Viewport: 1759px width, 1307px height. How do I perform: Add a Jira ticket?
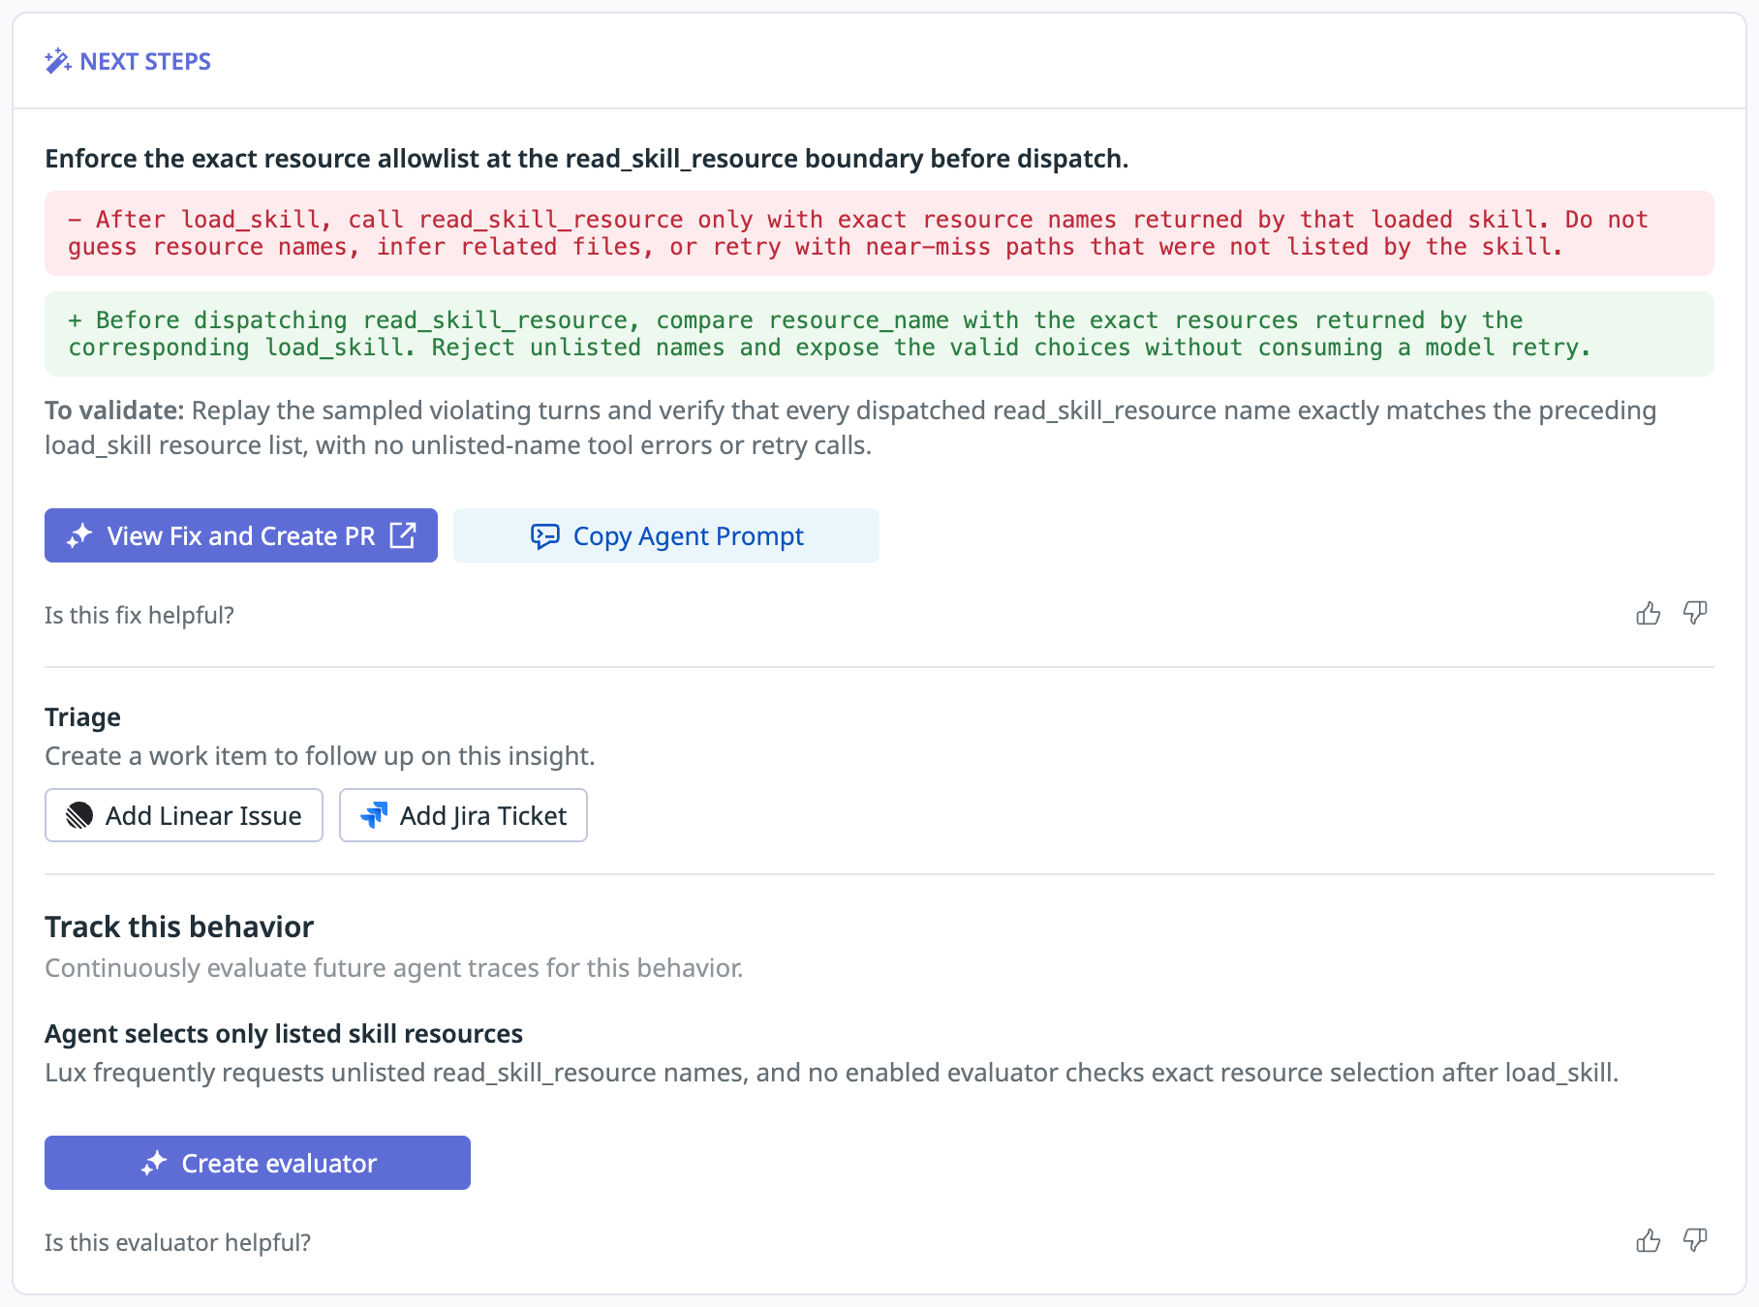(463, 815)
